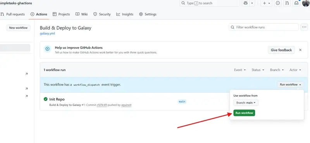Open the issues icon in header
Screen dimensions: 310x143
pyautogui.click(x=278, y=3)
